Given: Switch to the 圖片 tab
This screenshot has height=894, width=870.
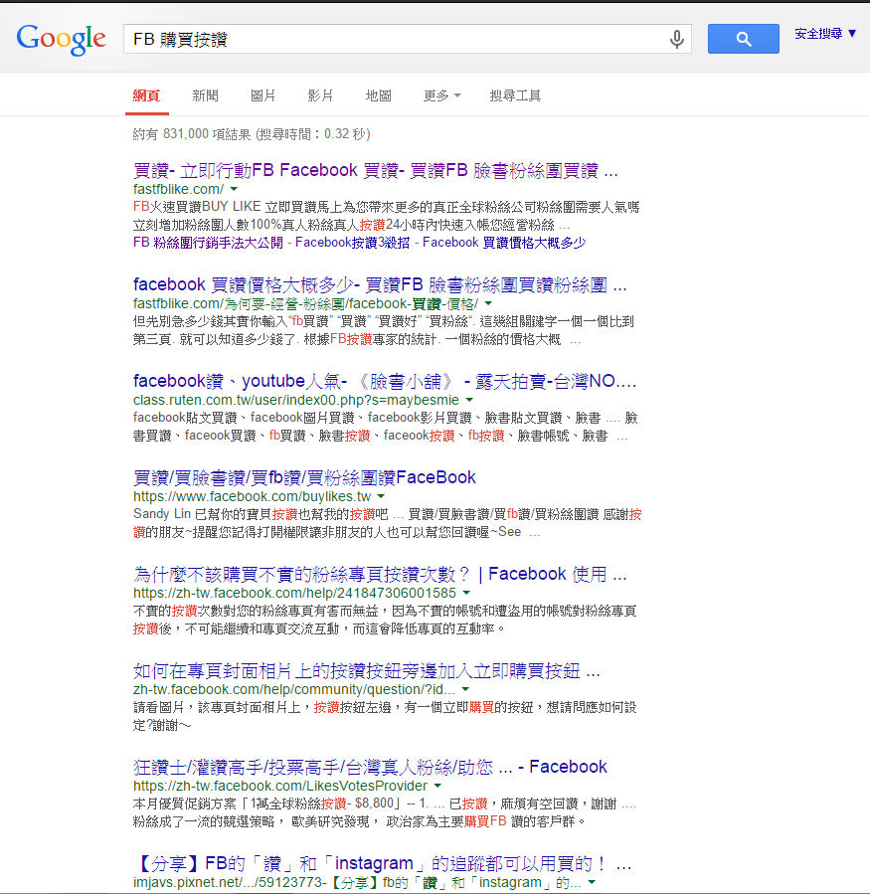Looking at the screenshot, I should pos(262,95).
